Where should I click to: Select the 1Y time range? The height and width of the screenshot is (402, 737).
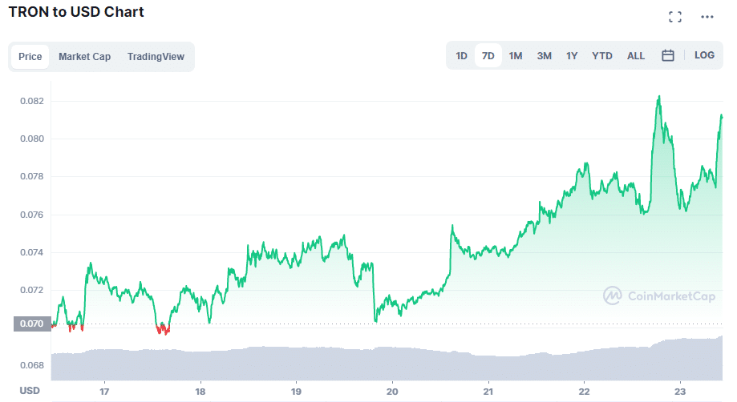572,56
